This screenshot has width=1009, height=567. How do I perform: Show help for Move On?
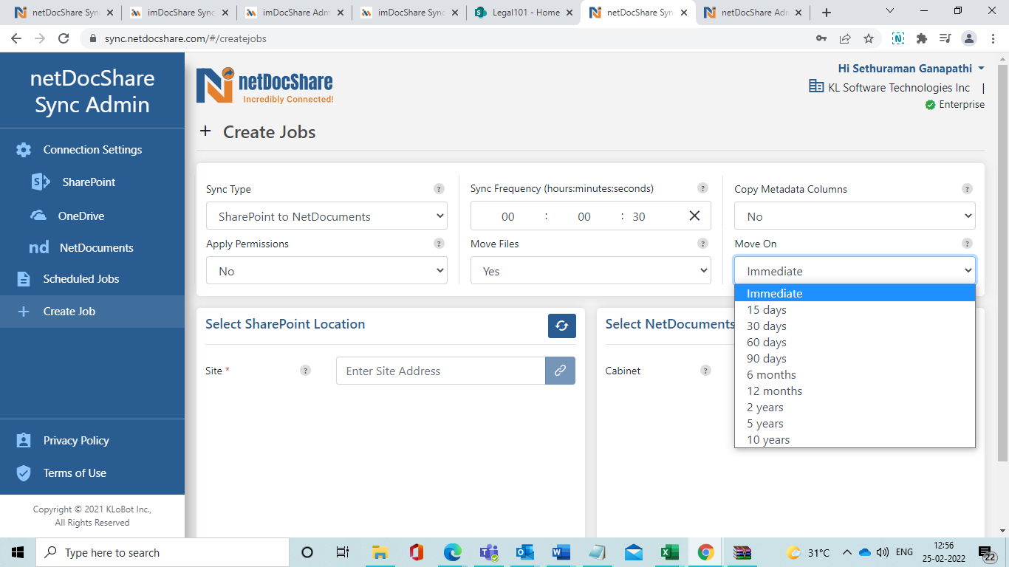coord(967,244)
